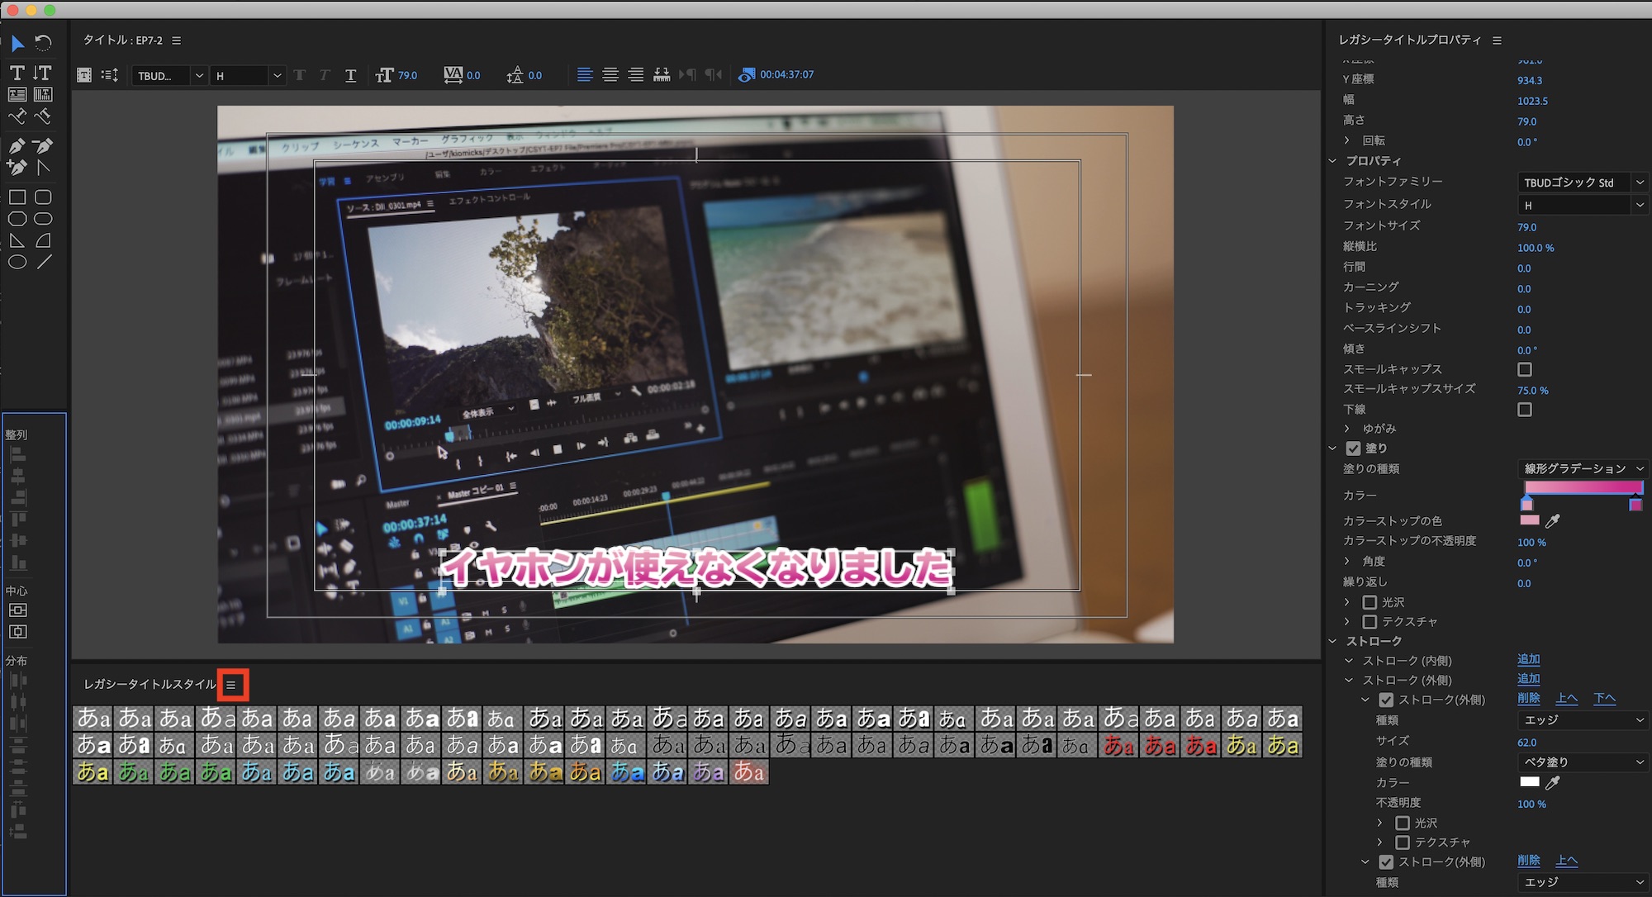The image size is (1652, 897).
Task: Select the Pen tool
Action: [x=17, y=146]
